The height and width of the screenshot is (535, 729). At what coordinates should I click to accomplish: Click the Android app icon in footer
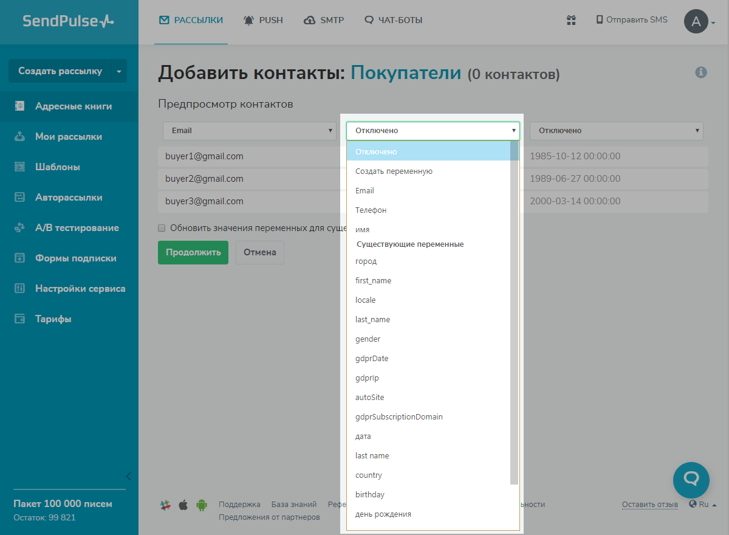click(x=202, y=505)
